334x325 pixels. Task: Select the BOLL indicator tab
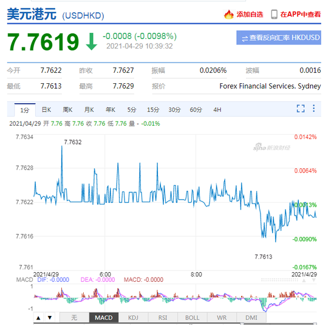[x=193, y=318]
